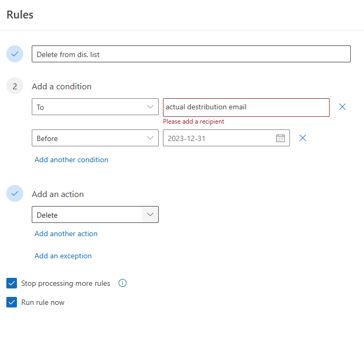Click Add another action link

[x=66, y=233]
